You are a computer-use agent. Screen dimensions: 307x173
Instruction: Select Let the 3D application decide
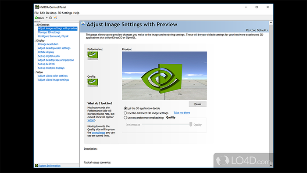[125, 108]
